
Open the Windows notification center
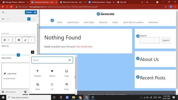[x=174, y=97]
